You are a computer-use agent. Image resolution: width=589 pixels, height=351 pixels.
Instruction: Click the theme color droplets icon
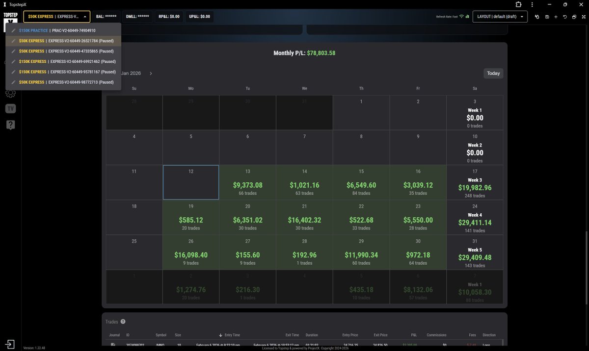(537, 17)
